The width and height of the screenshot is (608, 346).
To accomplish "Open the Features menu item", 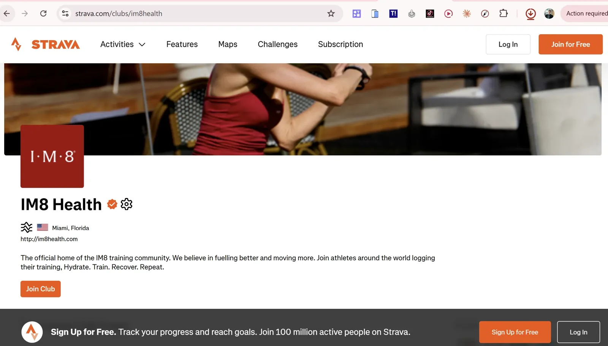I will (182, 44).
